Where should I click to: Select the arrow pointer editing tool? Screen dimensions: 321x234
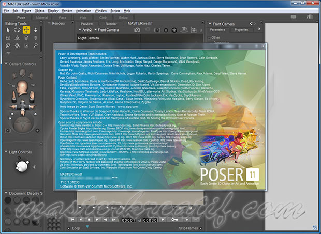[8, 30]
